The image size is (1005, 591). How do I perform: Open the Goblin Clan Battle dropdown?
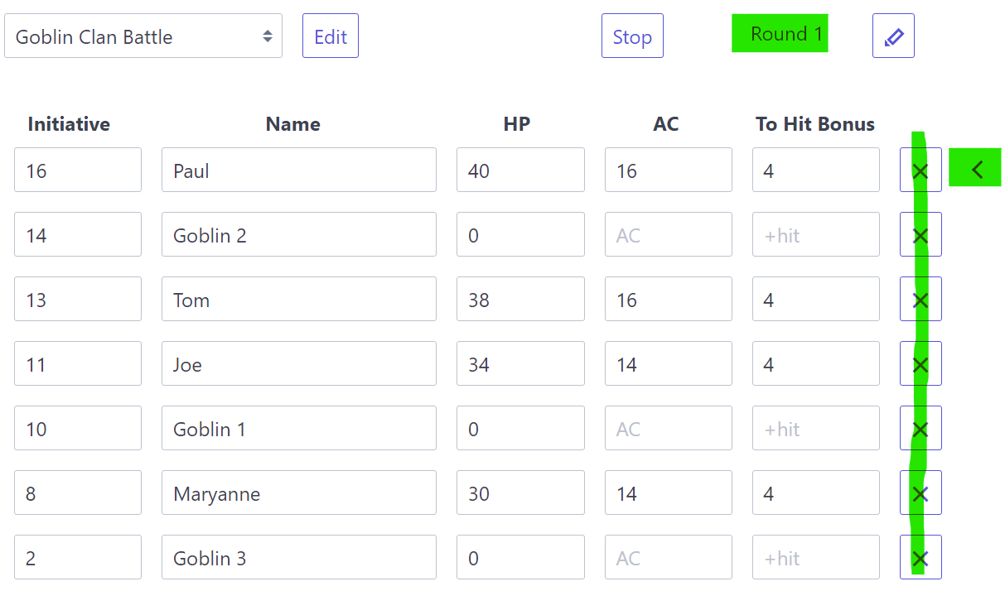[x=143, y=36]
